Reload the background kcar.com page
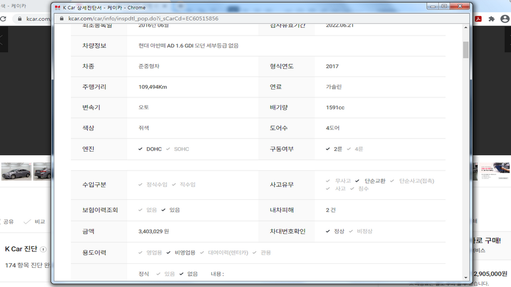 (x=3, y=19)
